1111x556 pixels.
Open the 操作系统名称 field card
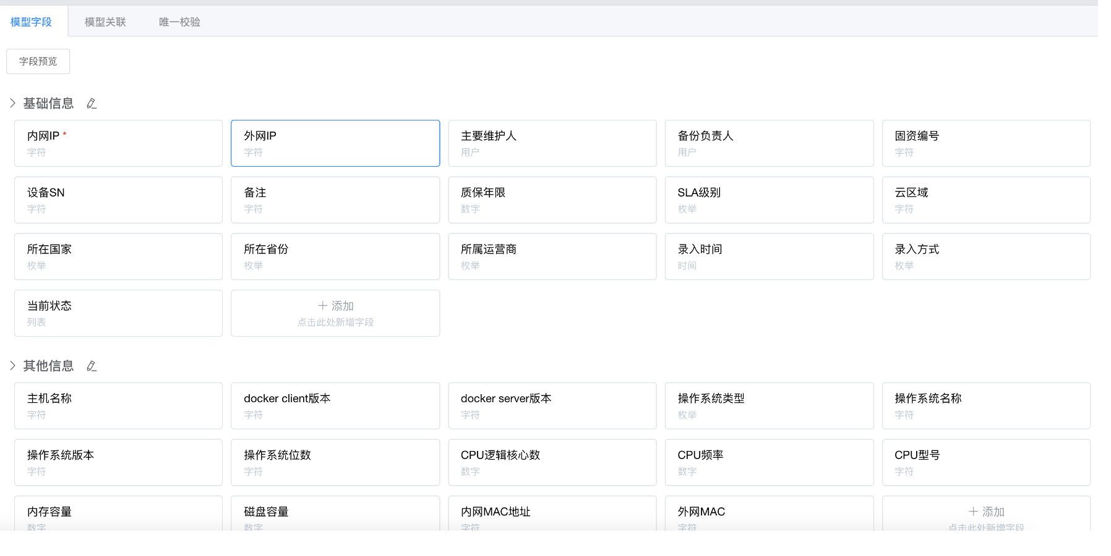(x=986, y=406)
